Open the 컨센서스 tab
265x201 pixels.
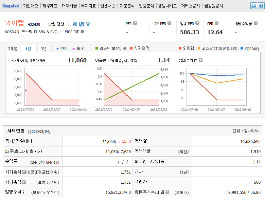pos(108,6)
